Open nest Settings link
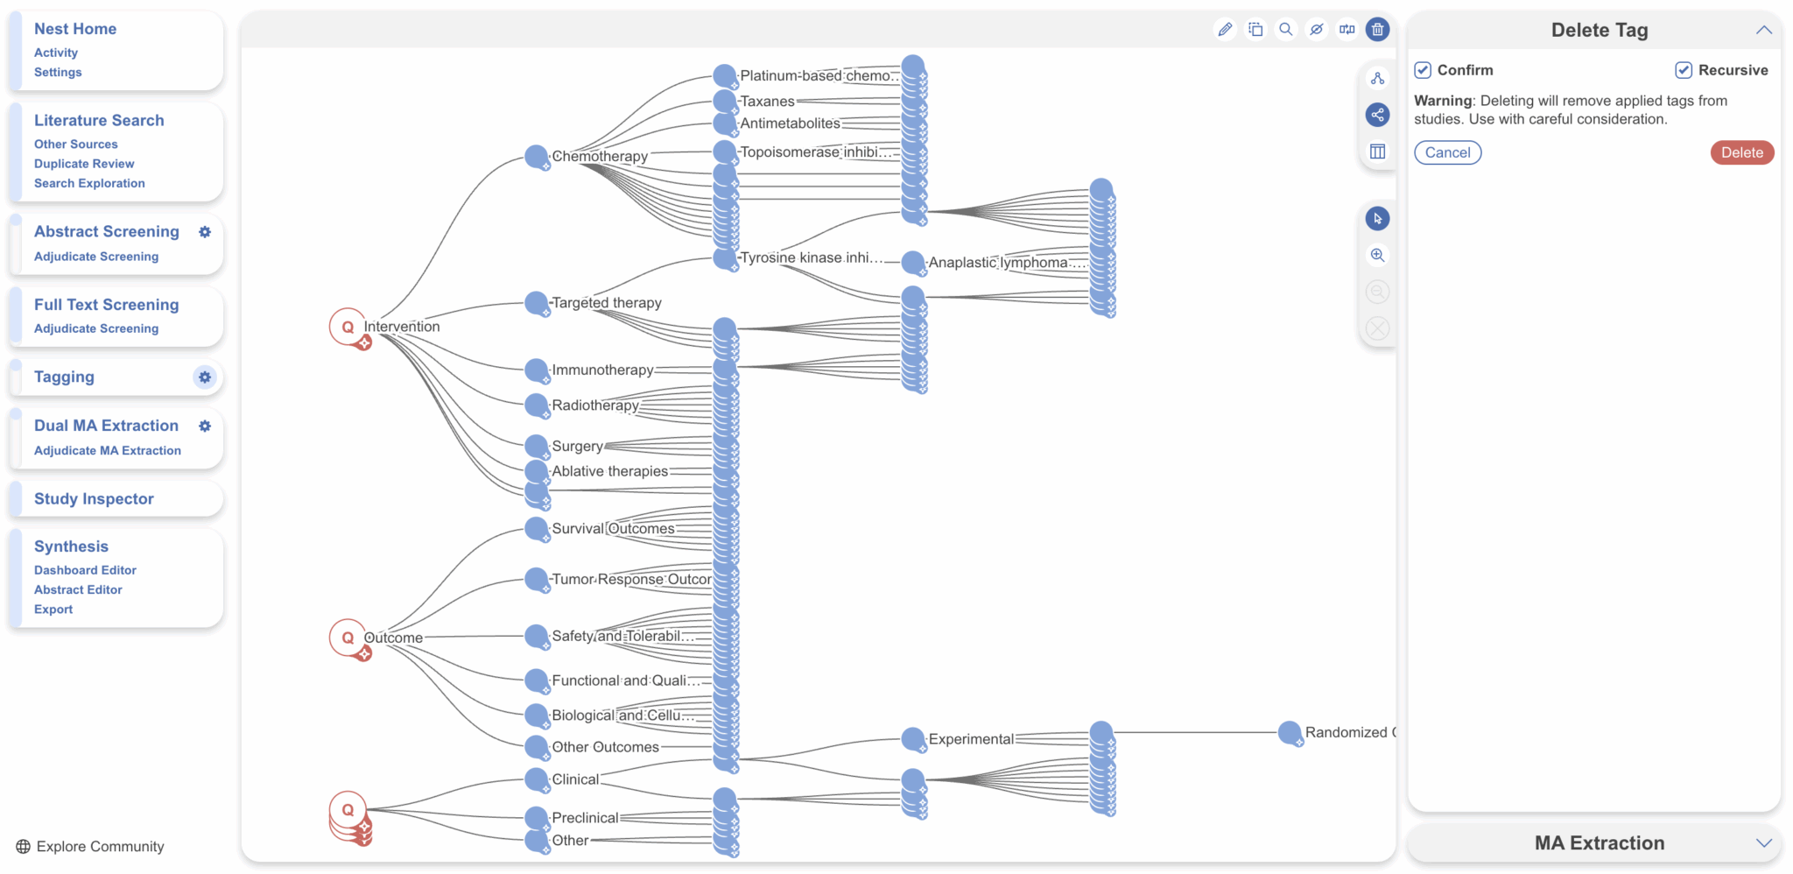The height and width of the screenshot is (874, 1793). coord(58,73)
